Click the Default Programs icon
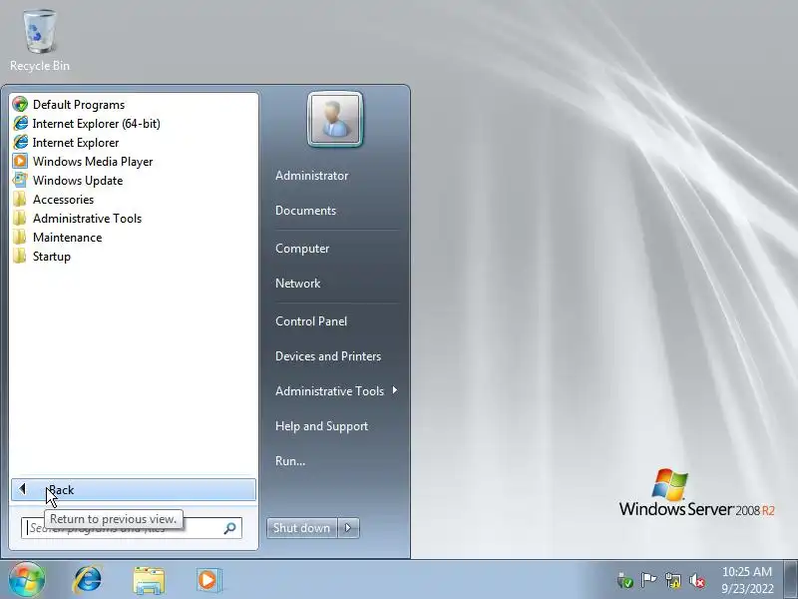This screenshot has width=798, height=599. (20, 105)
